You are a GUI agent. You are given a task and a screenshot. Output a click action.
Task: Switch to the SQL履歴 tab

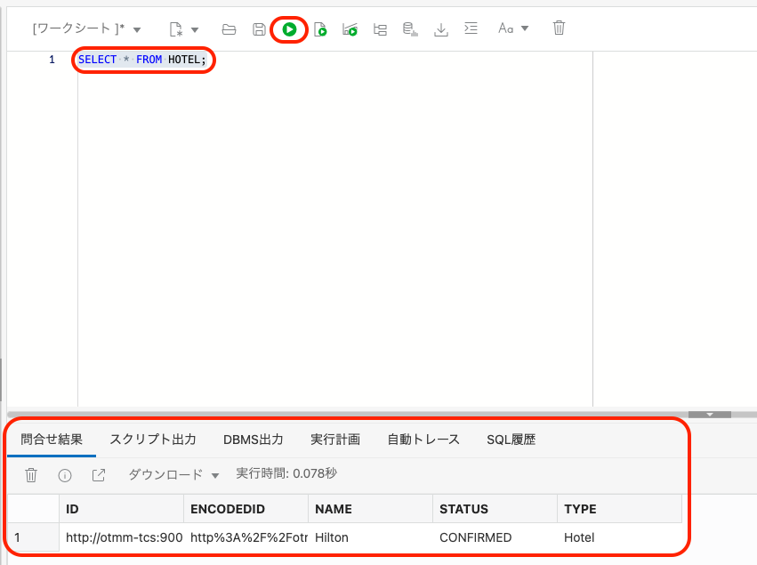(511, 440)
